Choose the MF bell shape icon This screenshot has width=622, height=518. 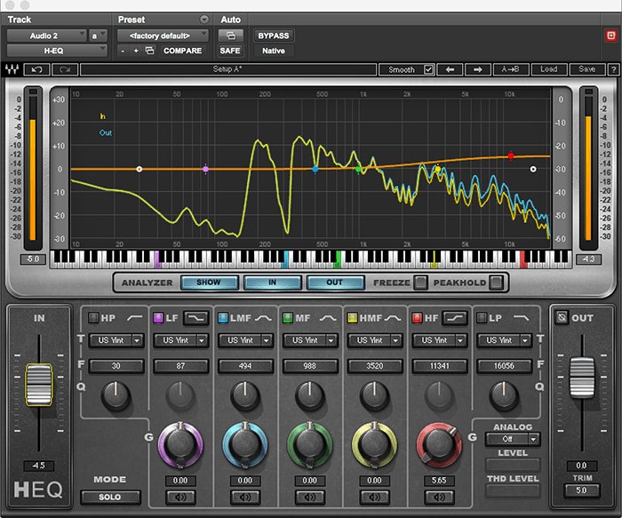(x=328, y=318)
